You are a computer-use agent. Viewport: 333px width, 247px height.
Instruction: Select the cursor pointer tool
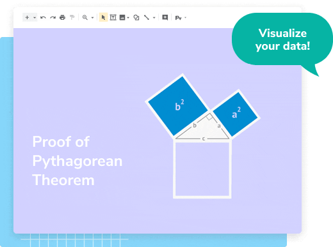[103, 17]
